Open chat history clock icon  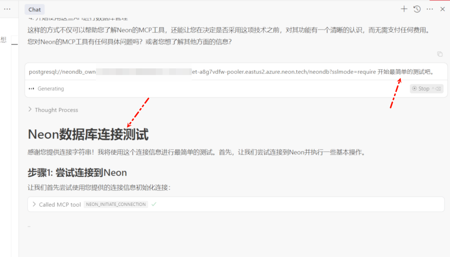click(x=417, y=9)
